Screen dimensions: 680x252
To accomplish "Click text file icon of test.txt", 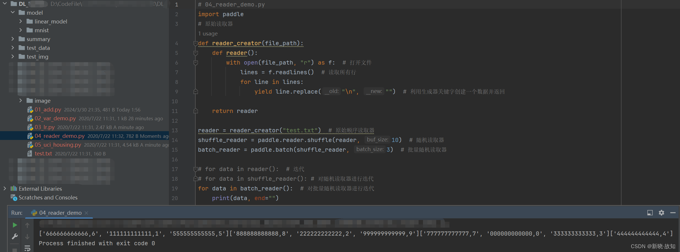I will 30,153.
